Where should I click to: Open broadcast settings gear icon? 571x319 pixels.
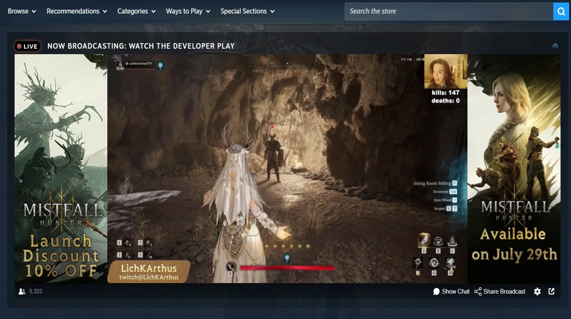coord(537,291)
